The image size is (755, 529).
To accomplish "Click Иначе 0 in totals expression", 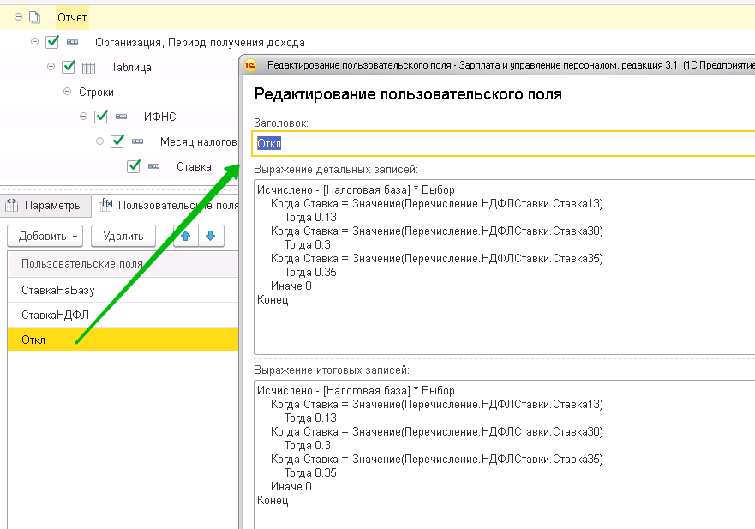I will point(291,487).
